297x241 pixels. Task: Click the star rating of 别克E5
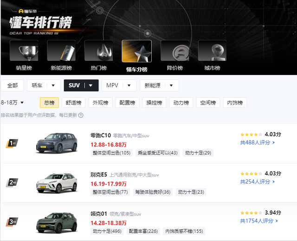(251, 174)
